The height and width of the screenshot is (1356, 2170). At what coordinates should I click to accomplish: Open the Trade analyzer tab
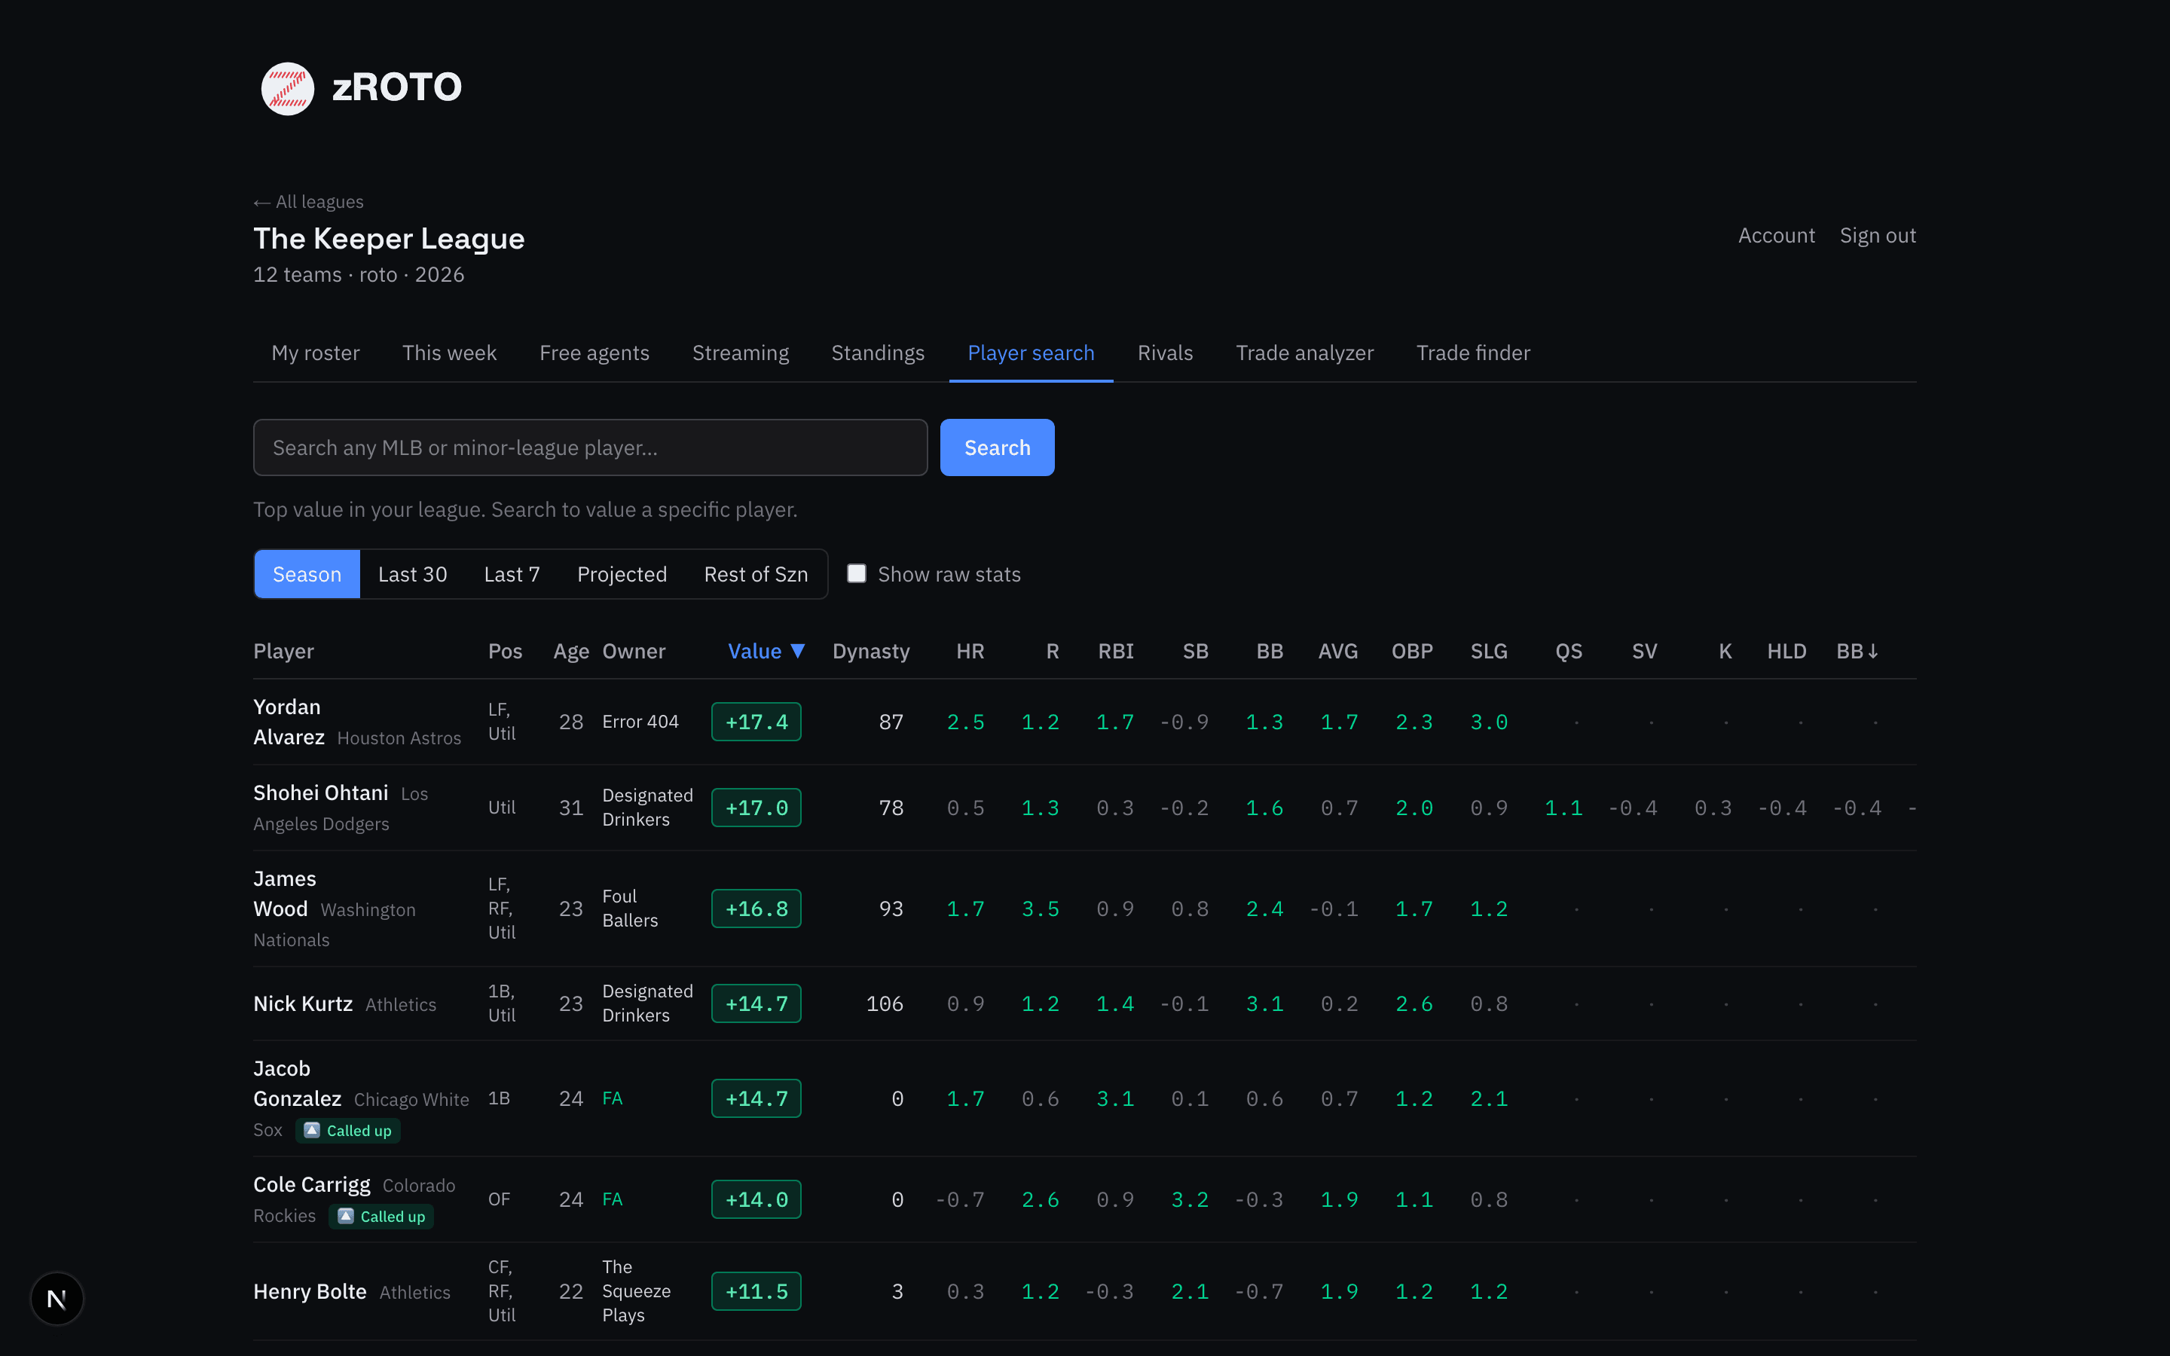pos(1305,353)
